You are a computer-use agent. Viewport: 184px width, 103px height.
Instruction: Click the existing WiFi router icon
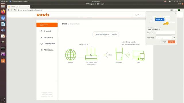[91, 54]
